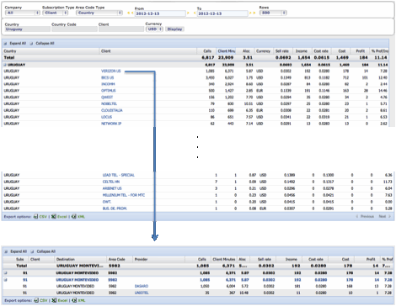Click the To date field
The width and height of the screenshot is (396, 306).
tap(222, 13)
